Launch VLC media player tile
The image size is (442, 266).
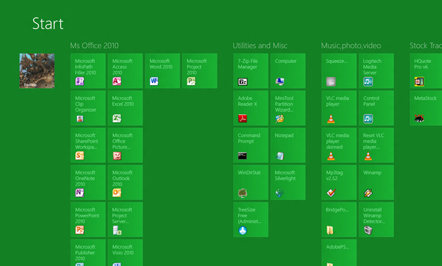(x=339, y=108)
